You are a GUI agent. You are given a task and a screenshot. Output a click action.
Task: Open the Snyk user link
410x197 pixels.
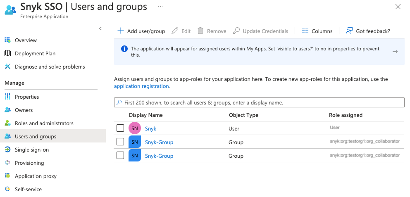(x=150, y=129)
